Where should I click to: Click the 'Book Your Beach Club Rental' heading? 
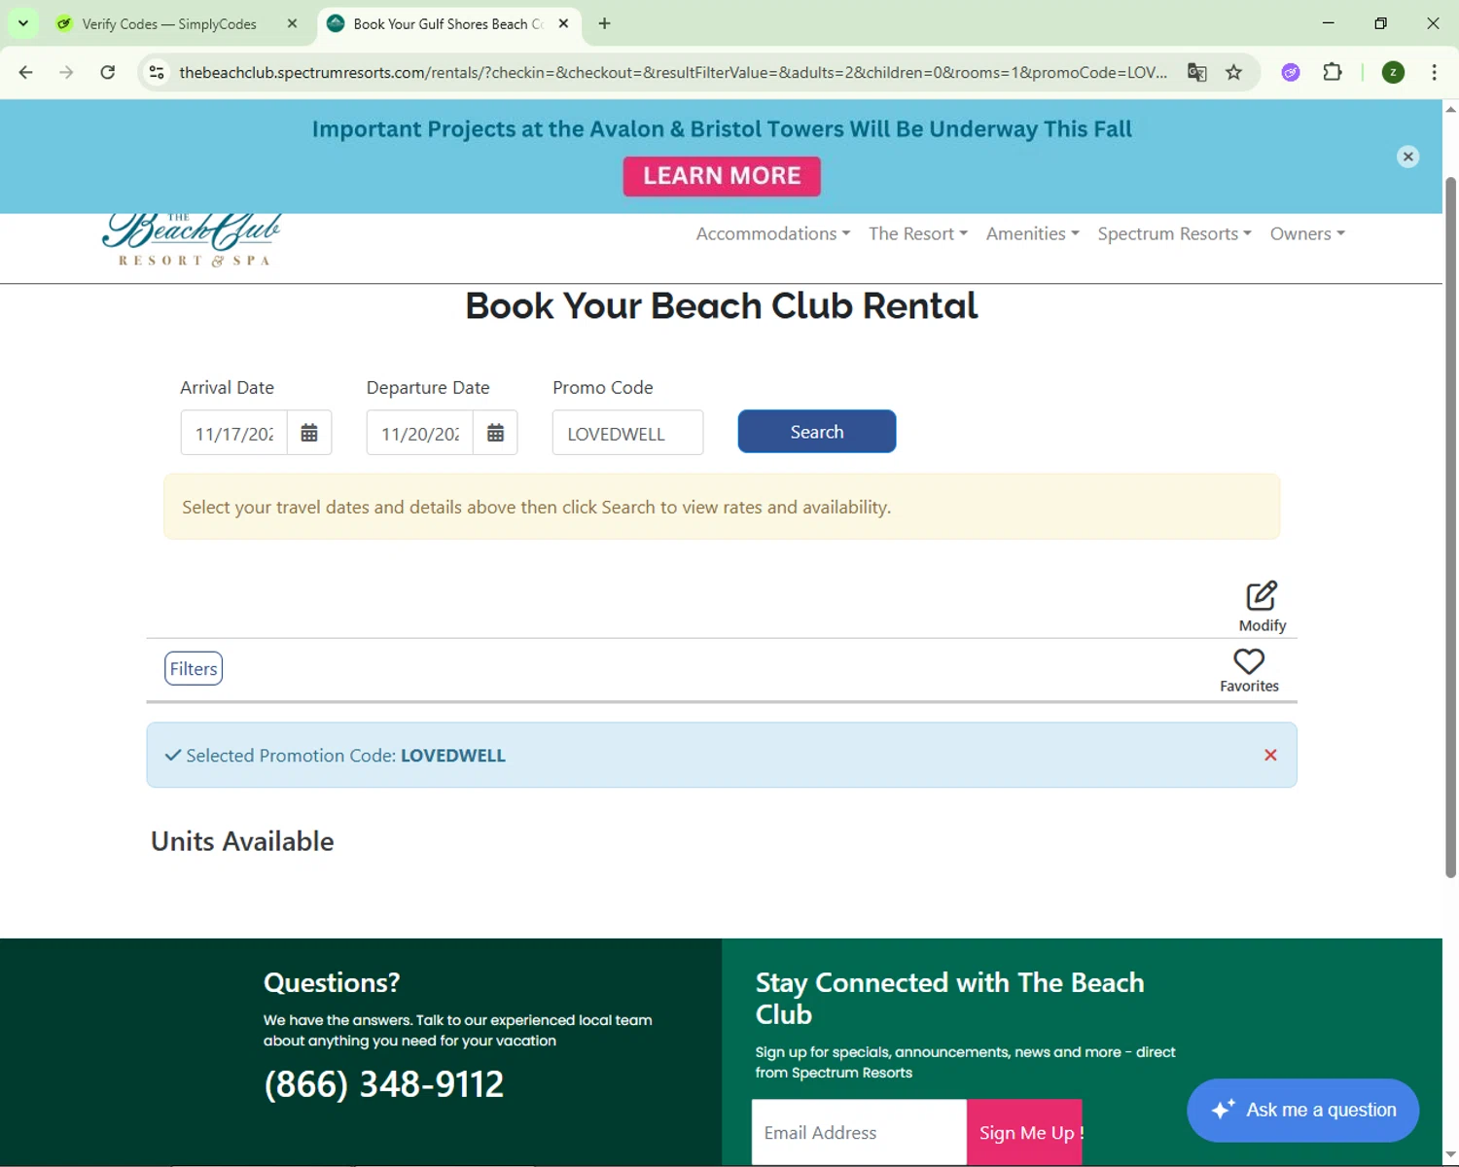(722, 306)
